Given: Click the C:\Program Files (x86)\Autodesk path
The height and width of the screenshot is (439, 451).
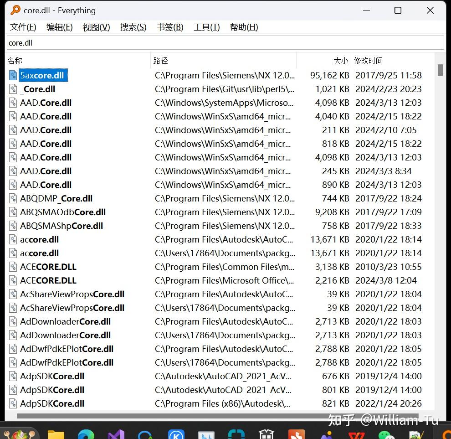Looking at the screenshot, I should (x=223, y=403).
